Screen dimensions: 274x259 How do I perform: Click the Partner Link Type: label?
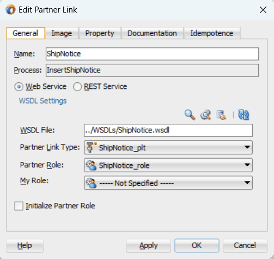[x=50, y=147]
